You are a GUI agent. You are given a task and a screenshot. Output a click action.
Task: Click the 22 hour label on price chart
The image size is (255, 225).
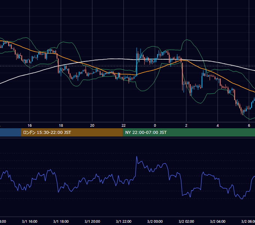point(124,126)
